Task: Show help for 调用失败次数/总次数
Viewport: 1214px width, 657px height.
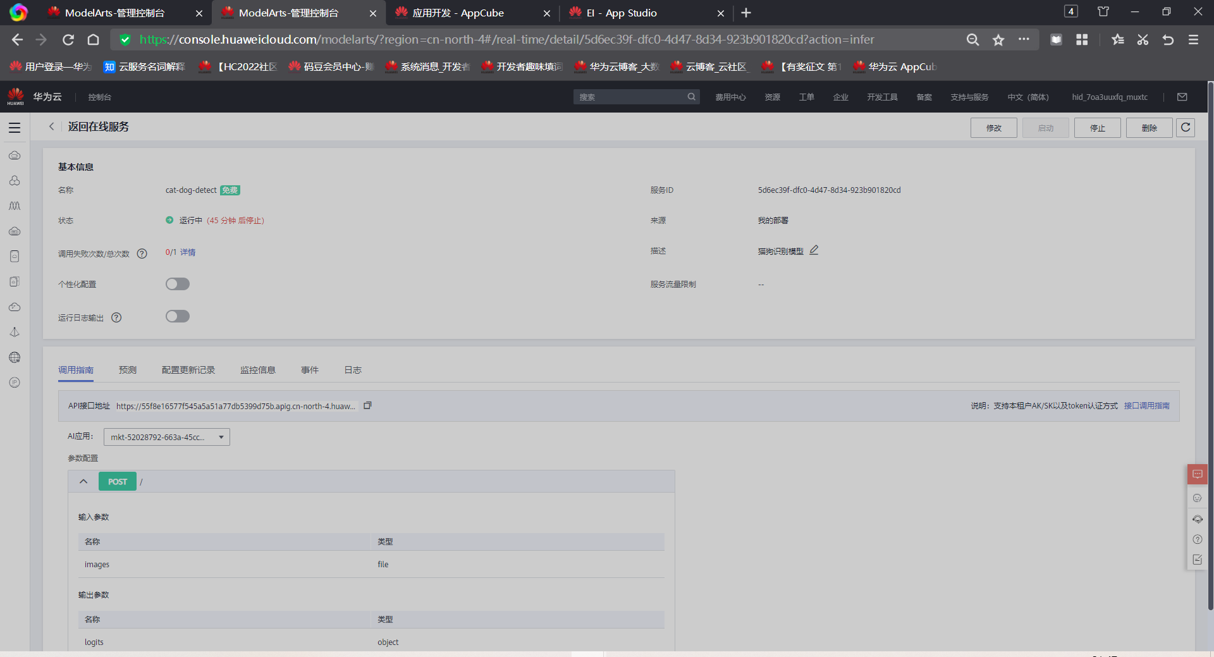Action: [x=142, y=254]
